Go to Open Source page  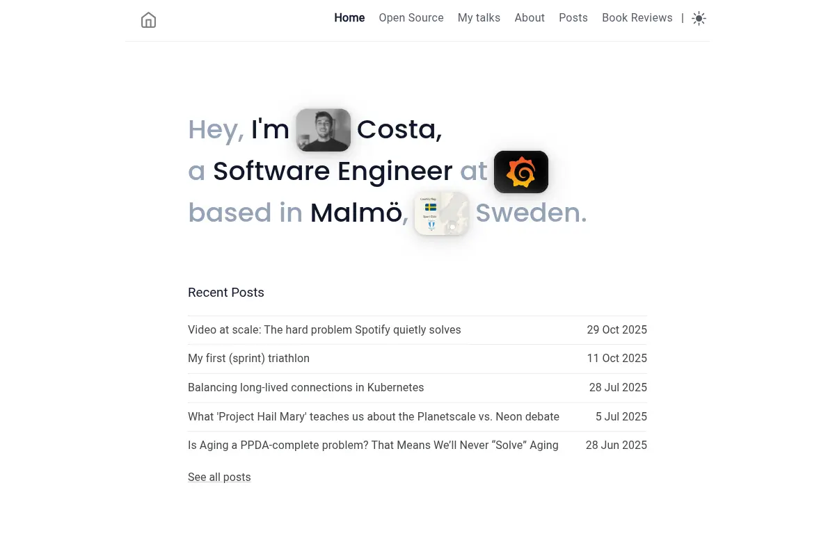tap(411, 18)
